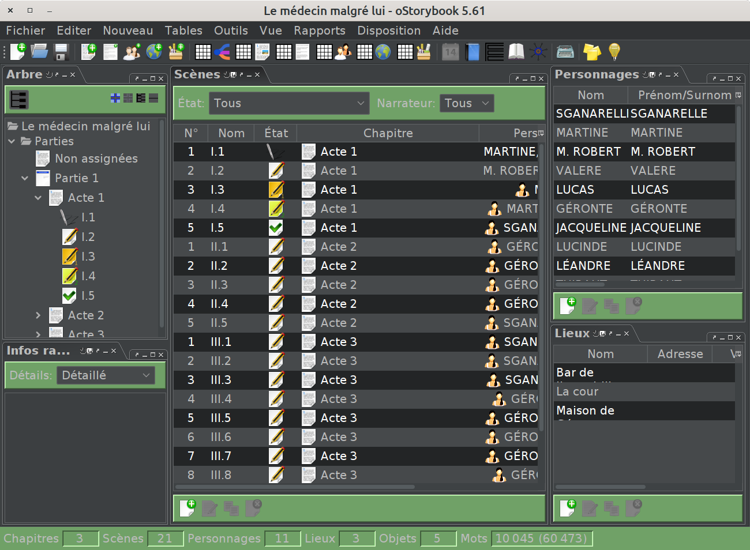
Task: Toggle the grid tree option in Arbre
Action: pos(128,99)
